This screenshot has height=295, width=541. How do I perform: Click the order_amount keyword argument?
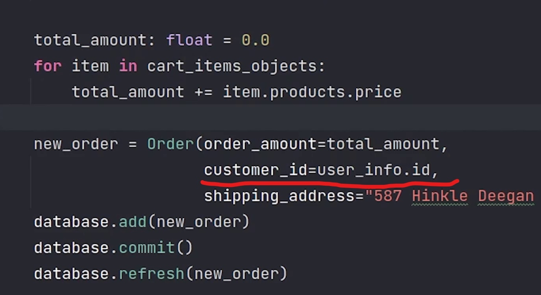[x=260, y=144]
